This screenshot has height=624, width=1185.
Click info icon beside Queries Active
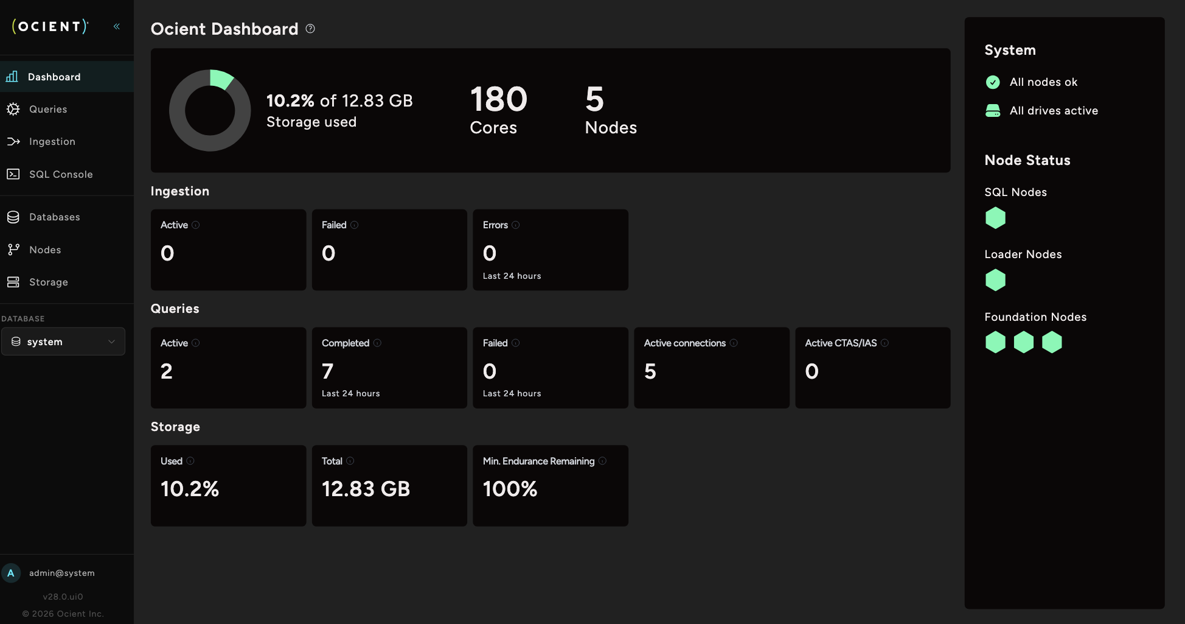pyautogui.click(x=196, y=343)
